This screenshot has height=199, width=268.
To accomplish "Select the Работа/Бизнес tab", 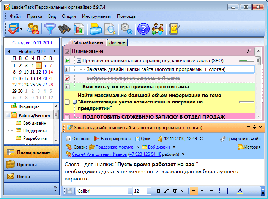I will pyautogui.click(x=88, y=42).
